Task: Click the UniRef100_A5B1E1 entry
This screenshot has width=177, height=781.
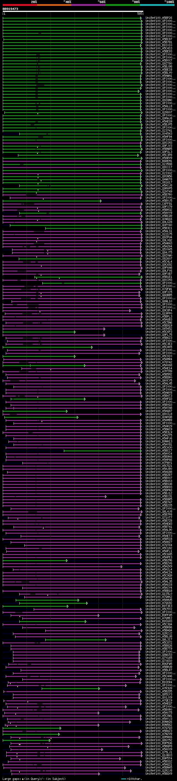Action: click(158, 277)
